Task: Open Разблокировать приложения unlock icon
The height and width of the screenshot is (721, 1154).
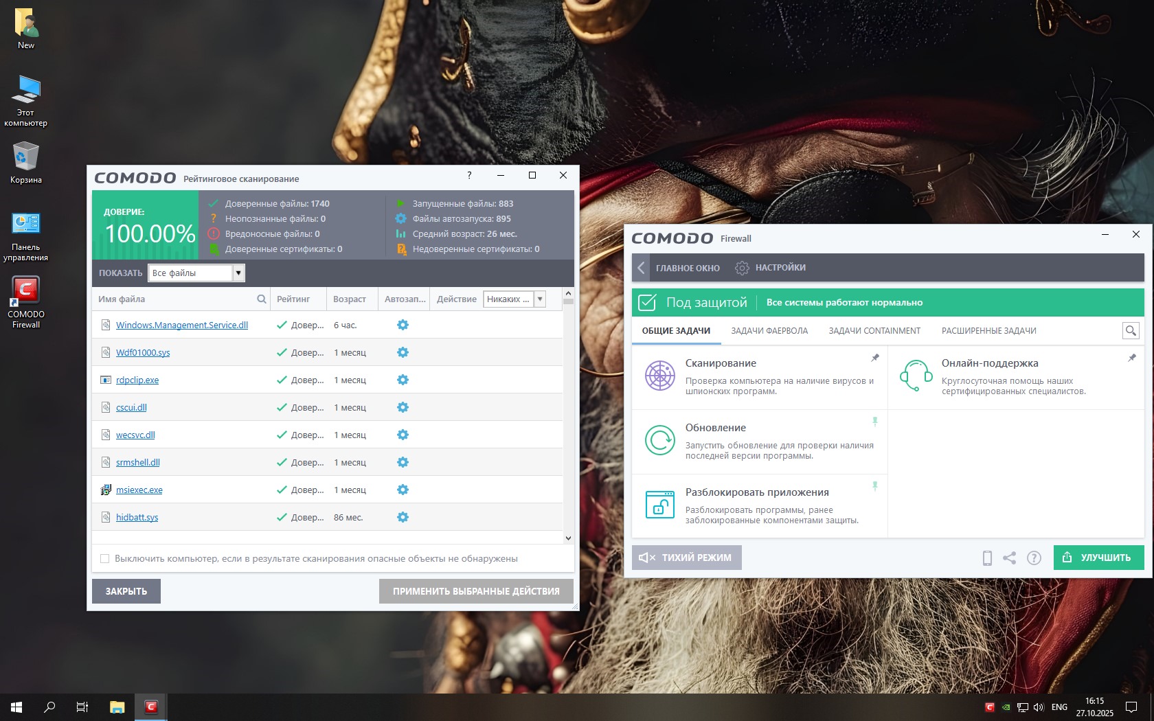Action: coord(659,505)
